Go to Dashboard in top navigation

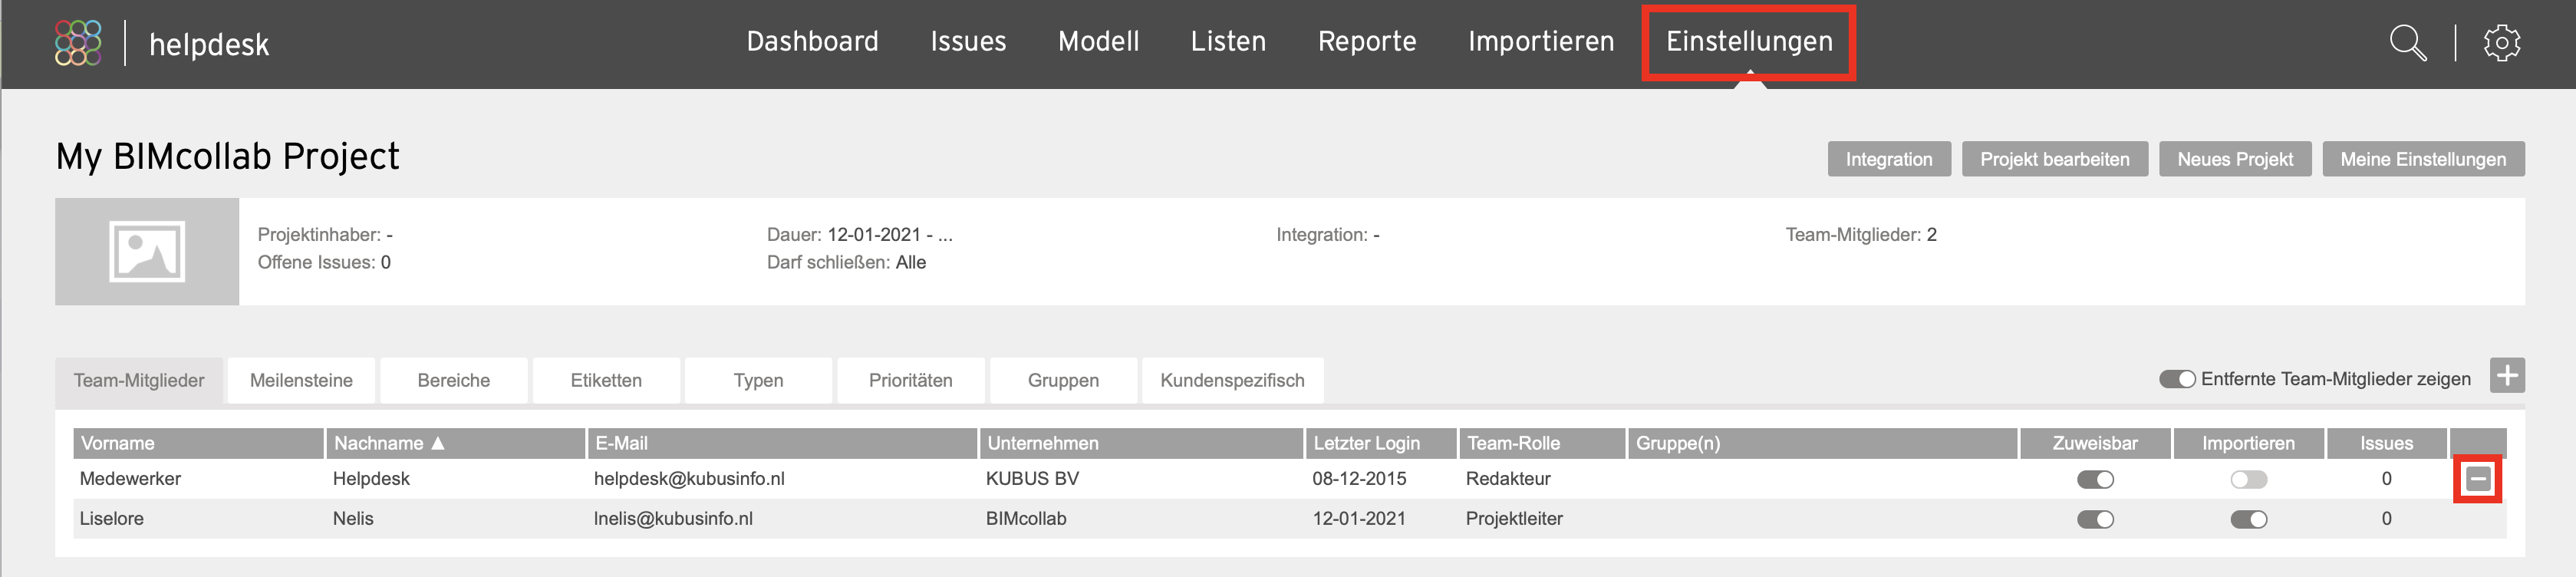tap(812, 41)
